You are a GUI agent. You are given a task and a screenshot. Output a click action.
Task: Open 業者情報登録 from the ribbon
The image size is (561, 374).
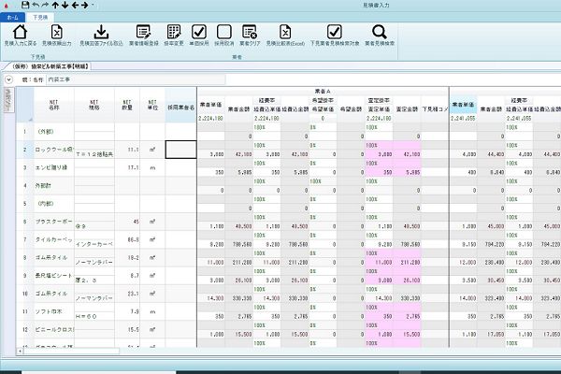(x=143, y=32)
